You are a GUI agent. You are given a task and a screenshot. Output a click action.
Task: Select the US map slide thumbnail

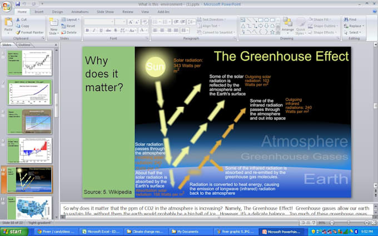(x=29, y=207)
